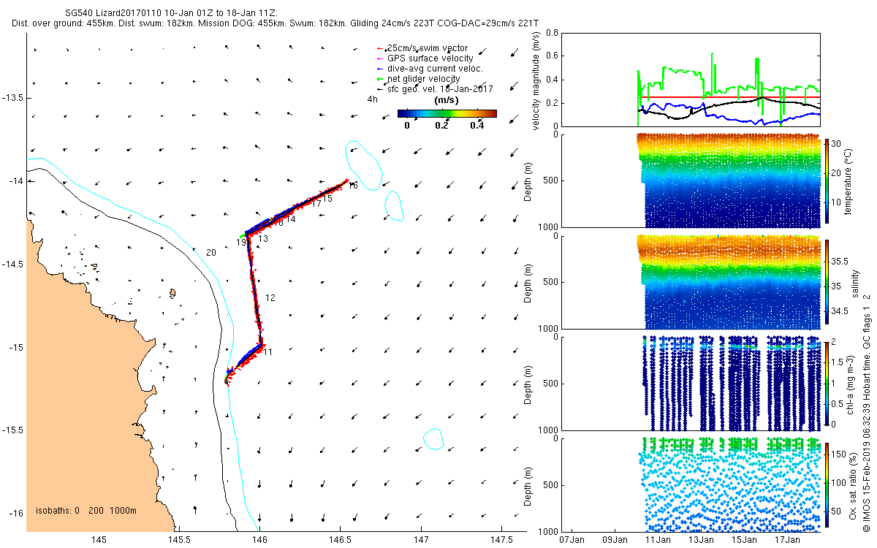Click the 146.5 longitude tick label

click(x=341, y=540)
